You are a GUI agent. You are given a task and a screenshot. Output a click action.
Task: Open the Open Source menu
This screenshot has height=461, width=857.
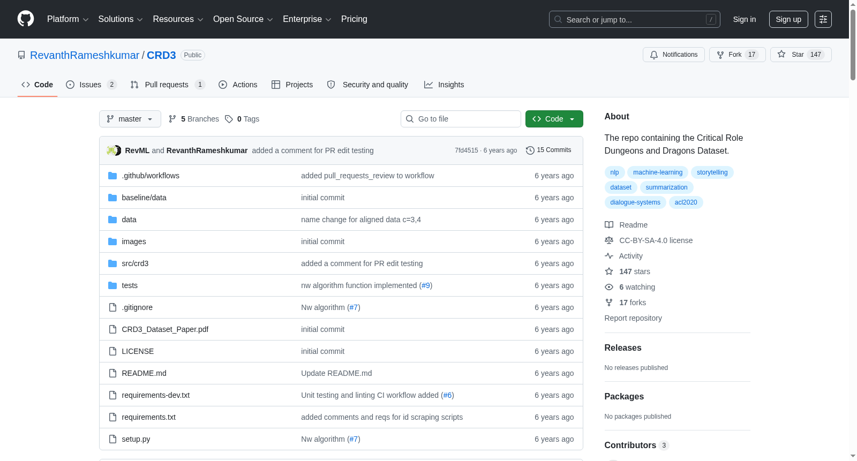[x=243, y=19]
